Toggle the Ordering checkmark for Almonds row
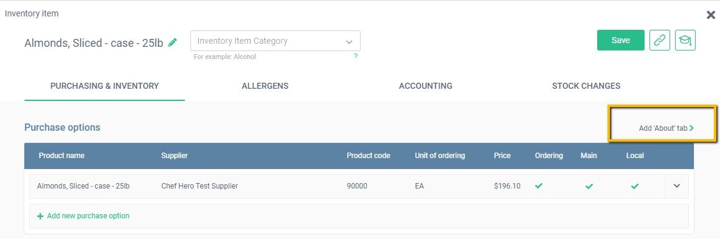Viewport: 720px width, 239px height. pos(539,186)
